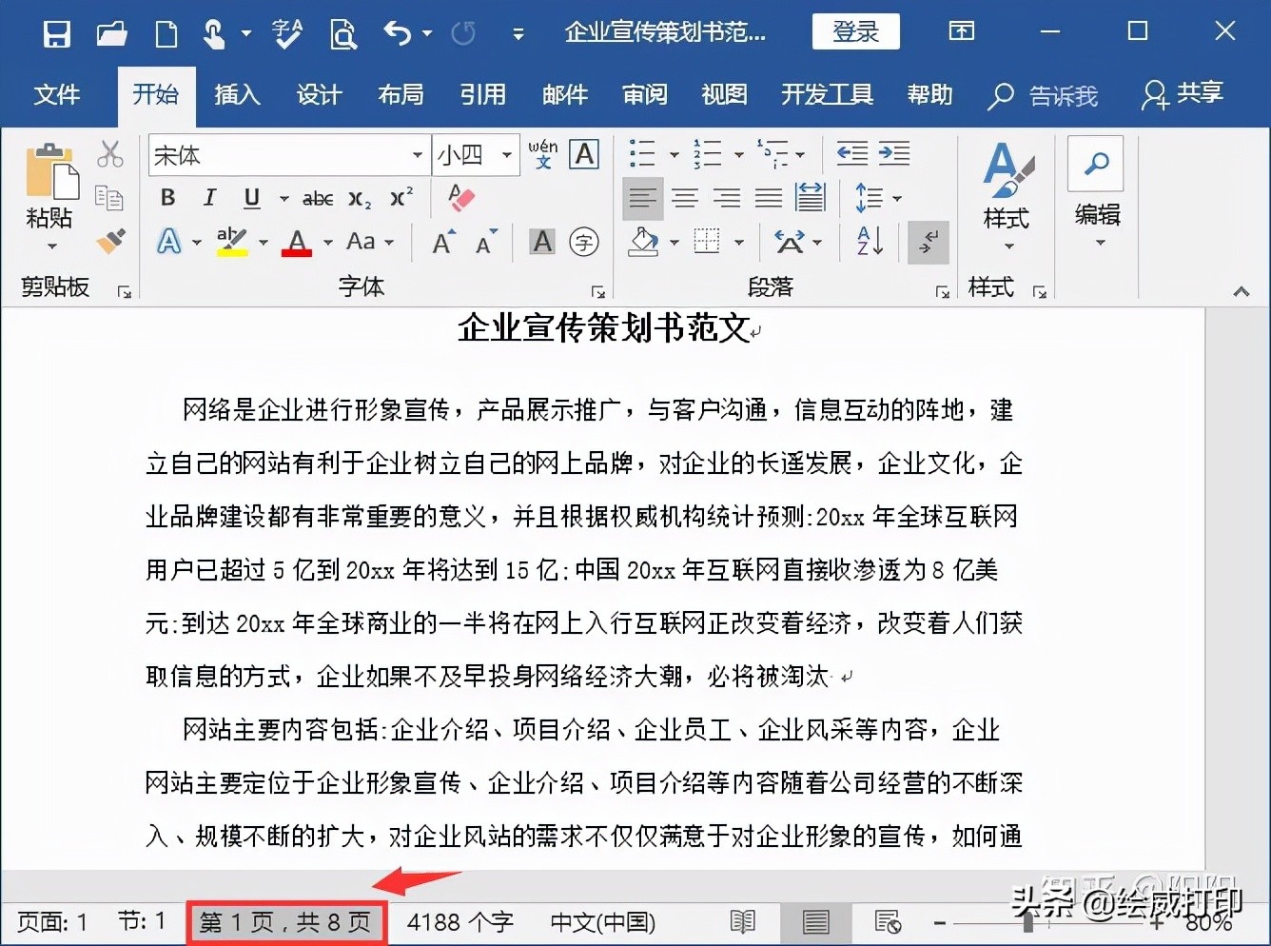Click the Undo icon
Viewport: 1271px width, 946px height.
pos(396,31)
